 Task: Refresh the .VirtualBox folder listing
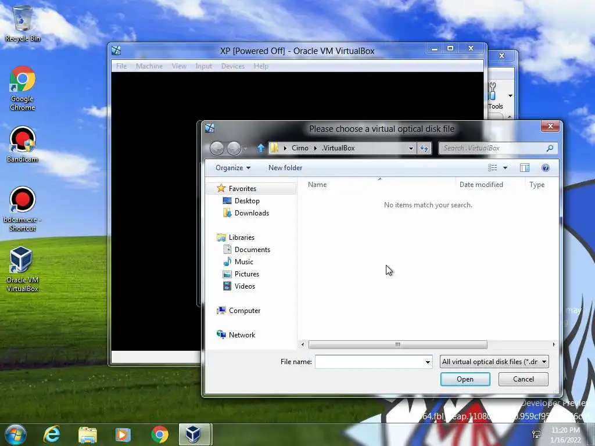click(x=424, y=148)
